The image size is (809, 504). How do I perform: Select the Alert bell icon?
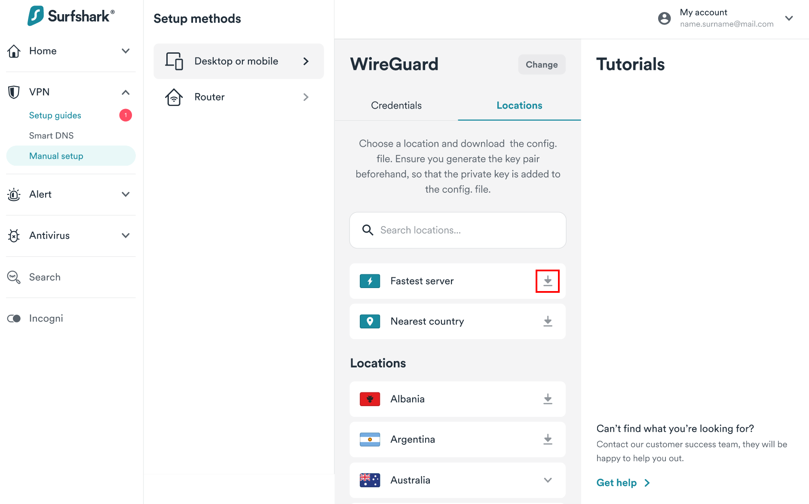[14, 194]
